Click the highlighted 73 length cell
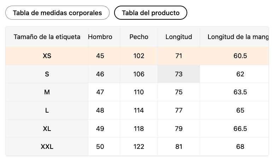Viewport: 277px width, 164px height. point(179,74)
